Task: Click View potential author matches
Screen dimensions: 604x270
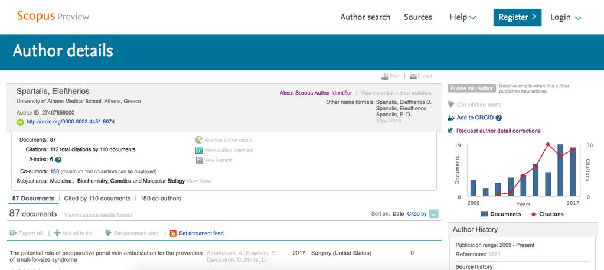Action: coord(396,93)
